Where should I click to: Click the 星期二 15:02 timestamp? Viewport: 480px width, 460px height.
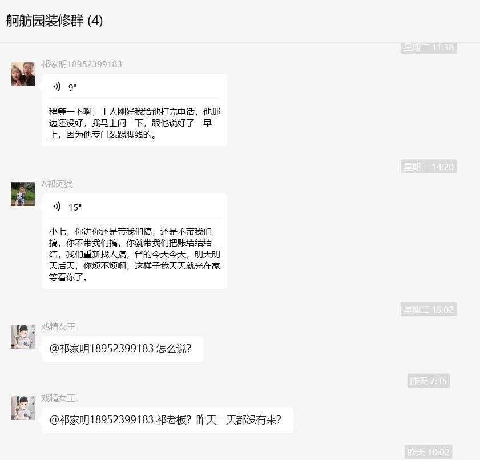click(x=428, y=310)
